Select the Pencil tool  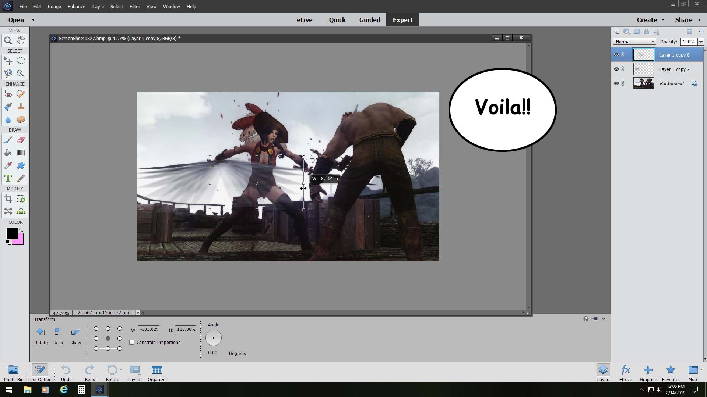[x=21, y=179]
